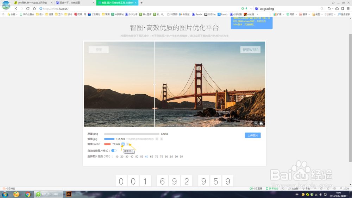Go back to previous page
This screenshot has height=198, width=352.
(16, 8)
